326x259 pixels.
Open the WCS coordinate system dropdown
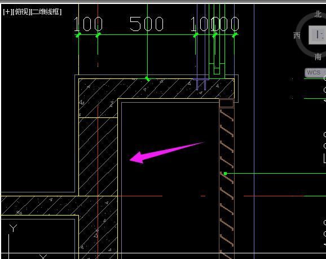coord(315,73)
